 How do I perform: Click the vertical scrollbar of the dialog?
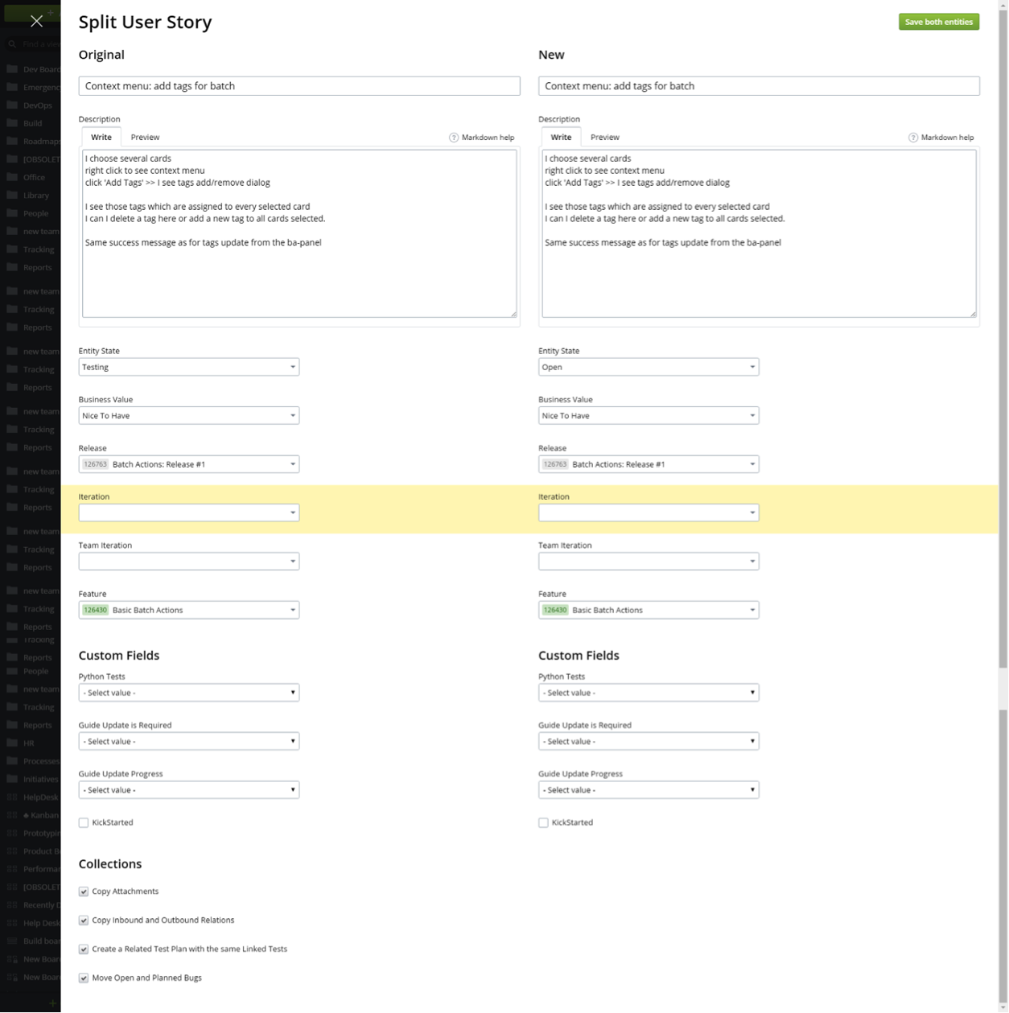click(x=1003, y=338)
